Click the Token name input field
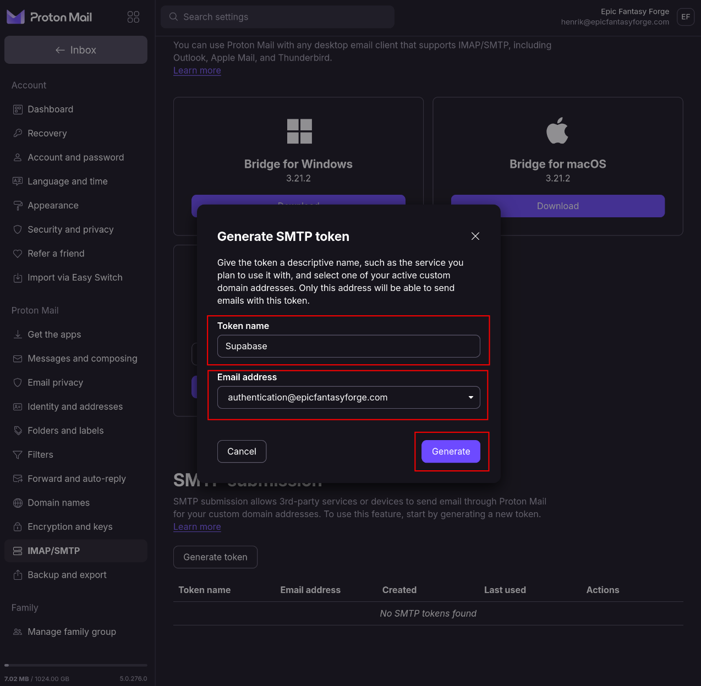 (x=348, y=347)
